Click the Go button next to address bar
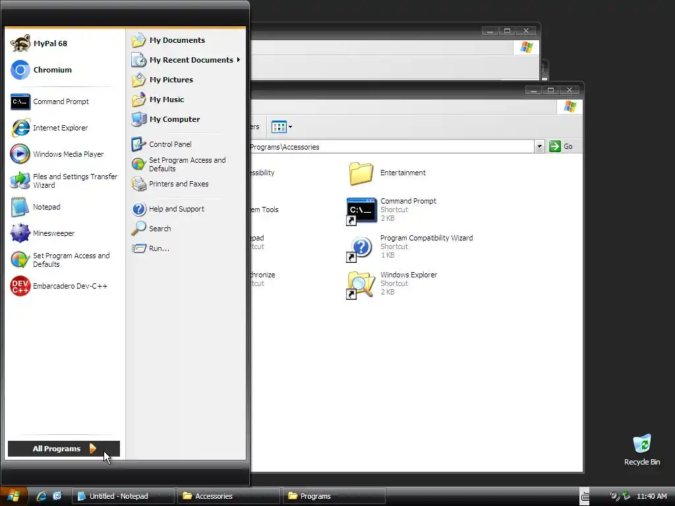The image size is (675, 506). 561,147
